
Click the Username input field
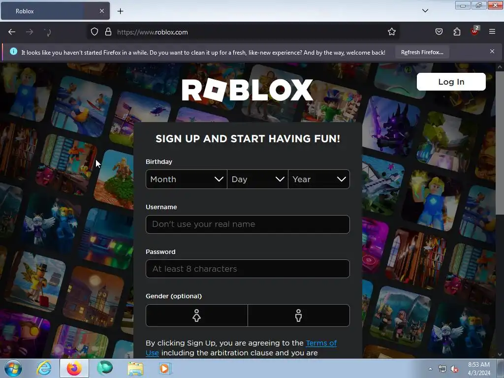click(x=248, y=224)
